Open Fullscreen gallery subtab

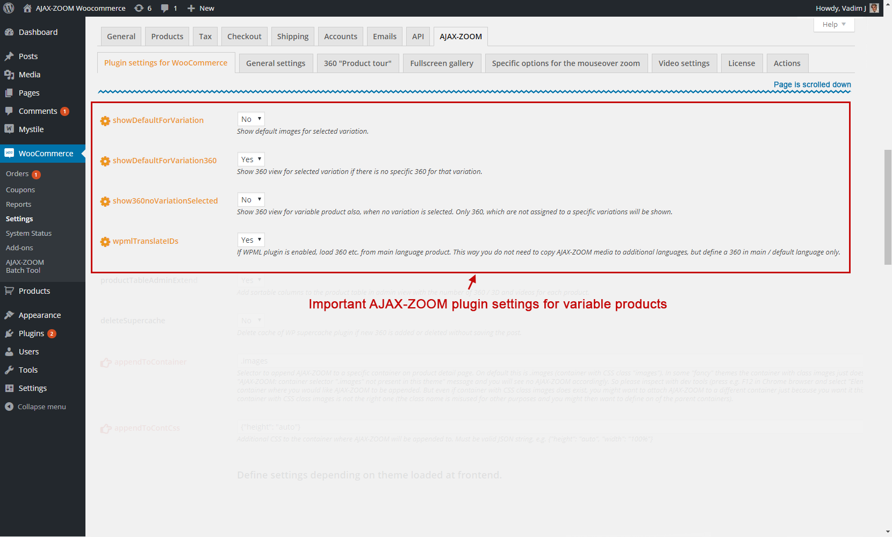(x=442, y=63)
